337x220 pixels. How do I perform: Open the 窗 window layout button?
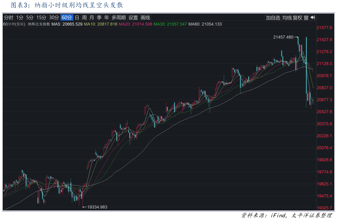tap(306, 18)
